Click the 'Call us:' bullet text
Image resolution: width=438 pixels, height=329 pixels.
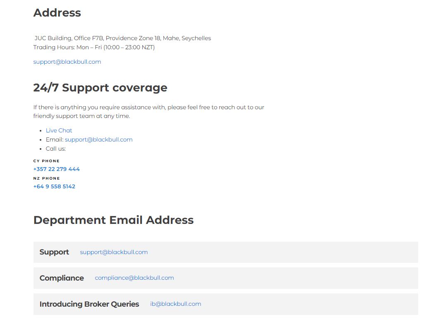(x=55, y=149)
